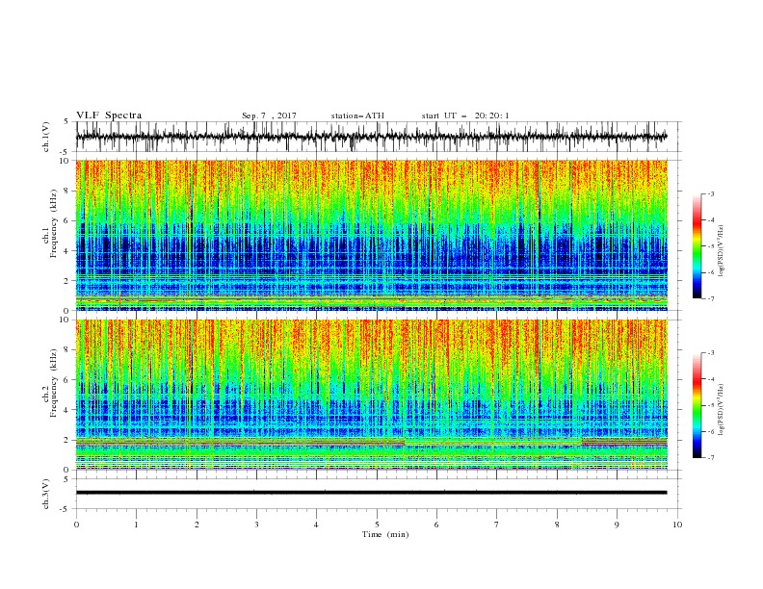Click the lower colorbar beside ch.2 spectrogram

click(x=697, y=405)
